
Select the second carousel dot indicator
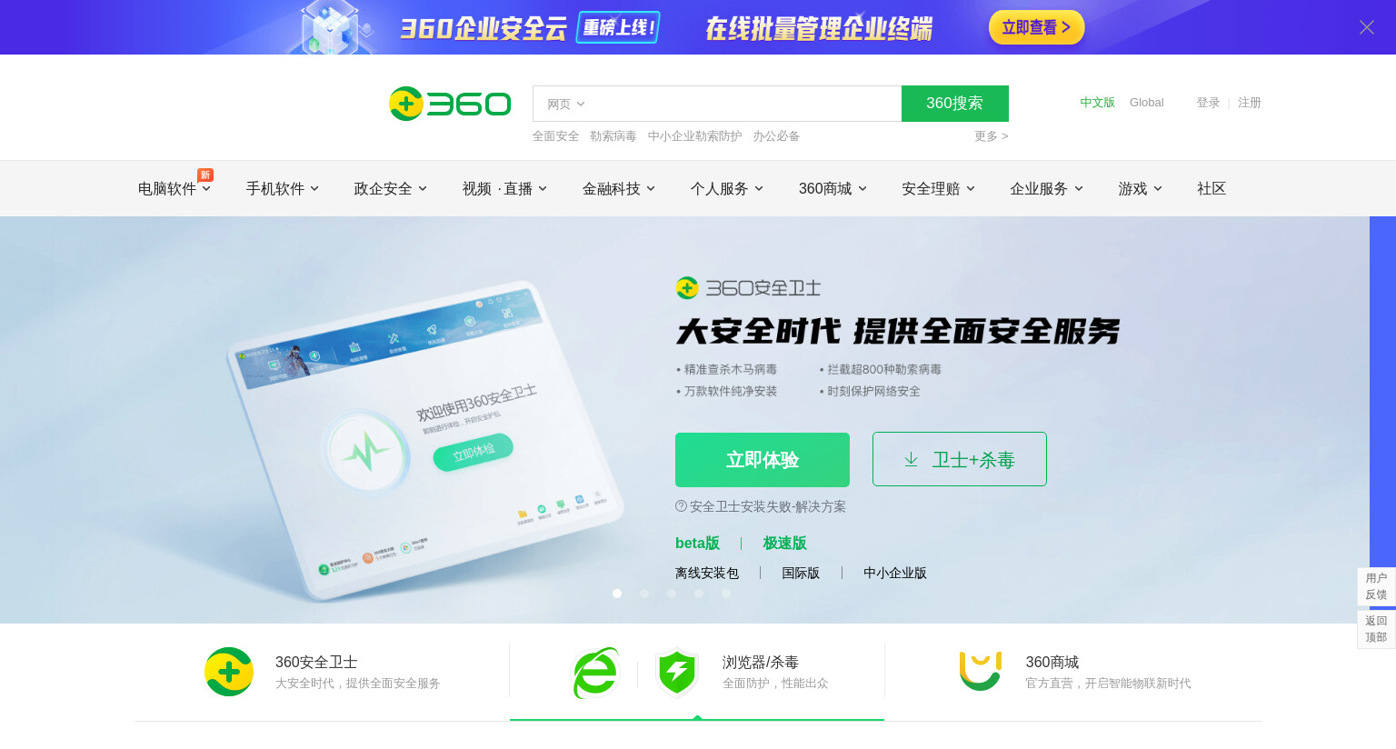click(x=644, y=594)
